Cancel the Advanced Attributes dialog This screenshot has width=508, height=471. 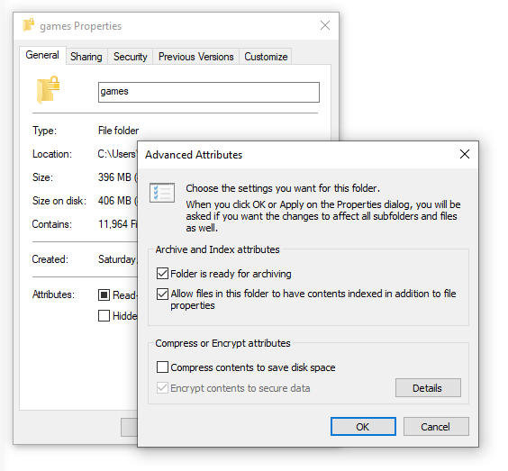pos(436,427)
